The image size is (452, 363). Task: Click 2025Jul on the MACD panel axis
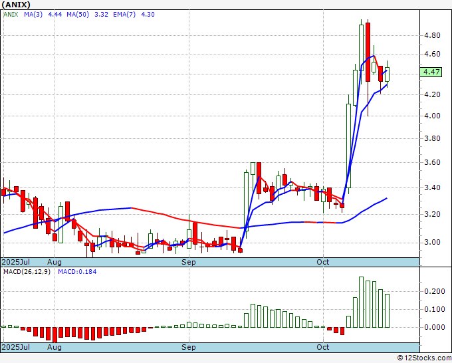[16, 347]
